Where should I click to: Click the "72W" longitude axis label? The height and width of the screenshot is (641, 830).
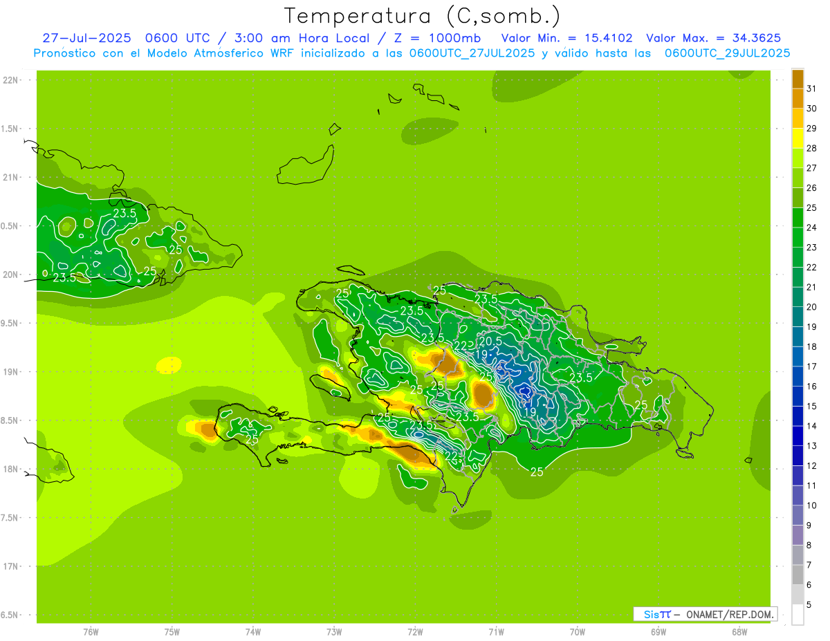coord(415,632)
